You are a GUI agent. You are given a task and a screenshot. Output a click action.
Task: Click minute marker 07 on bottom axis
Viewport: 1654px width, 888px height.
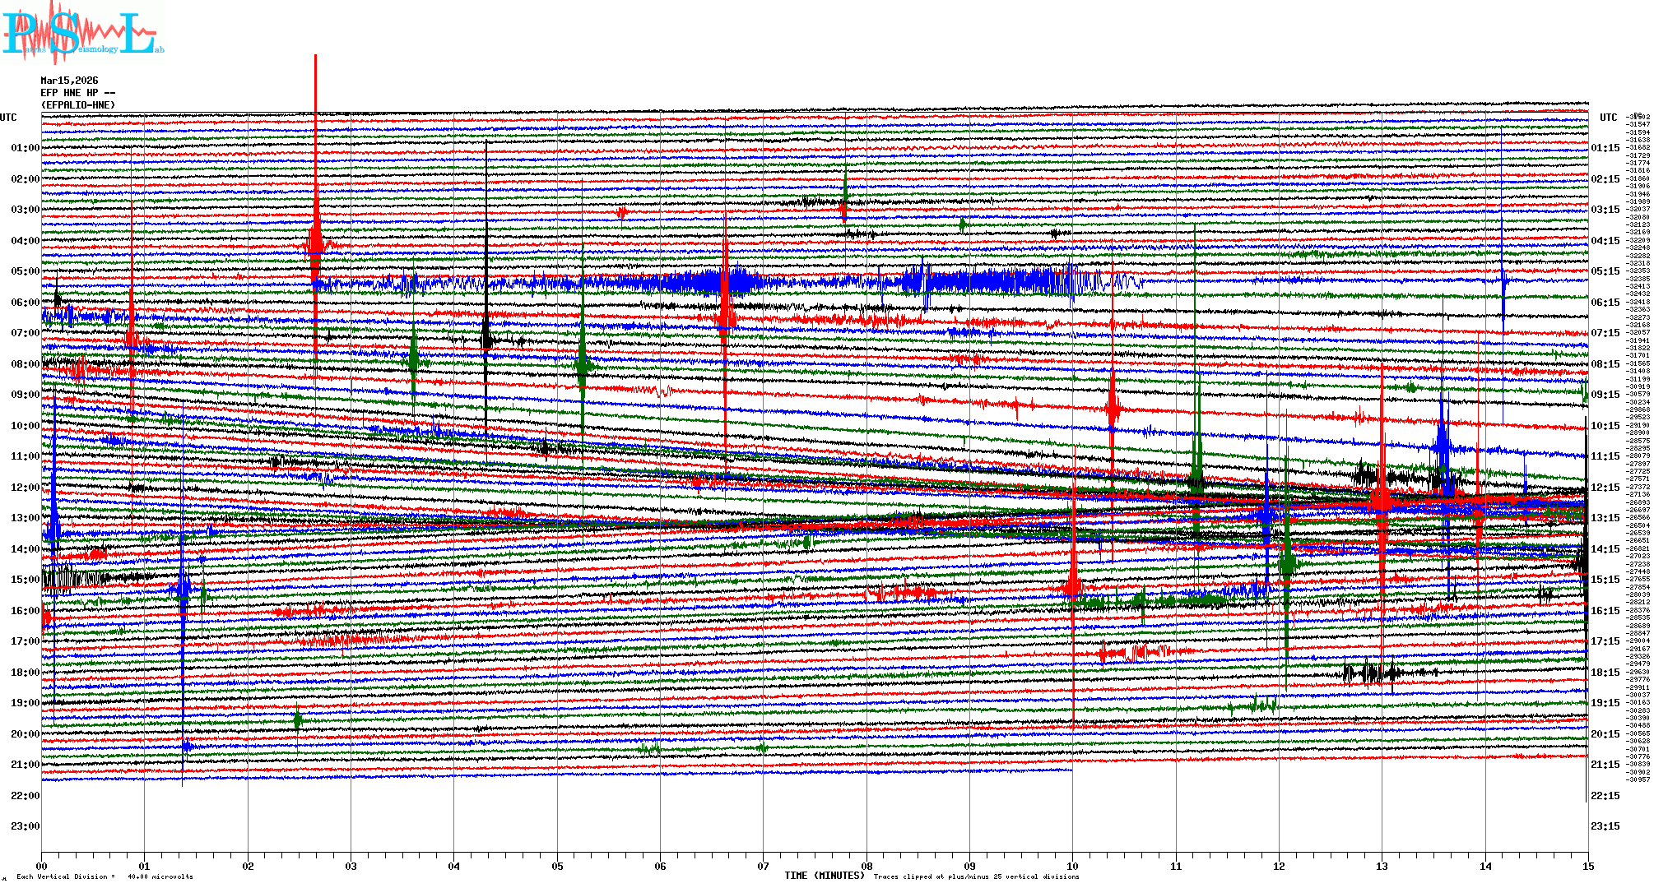click(x=764, y=866)
